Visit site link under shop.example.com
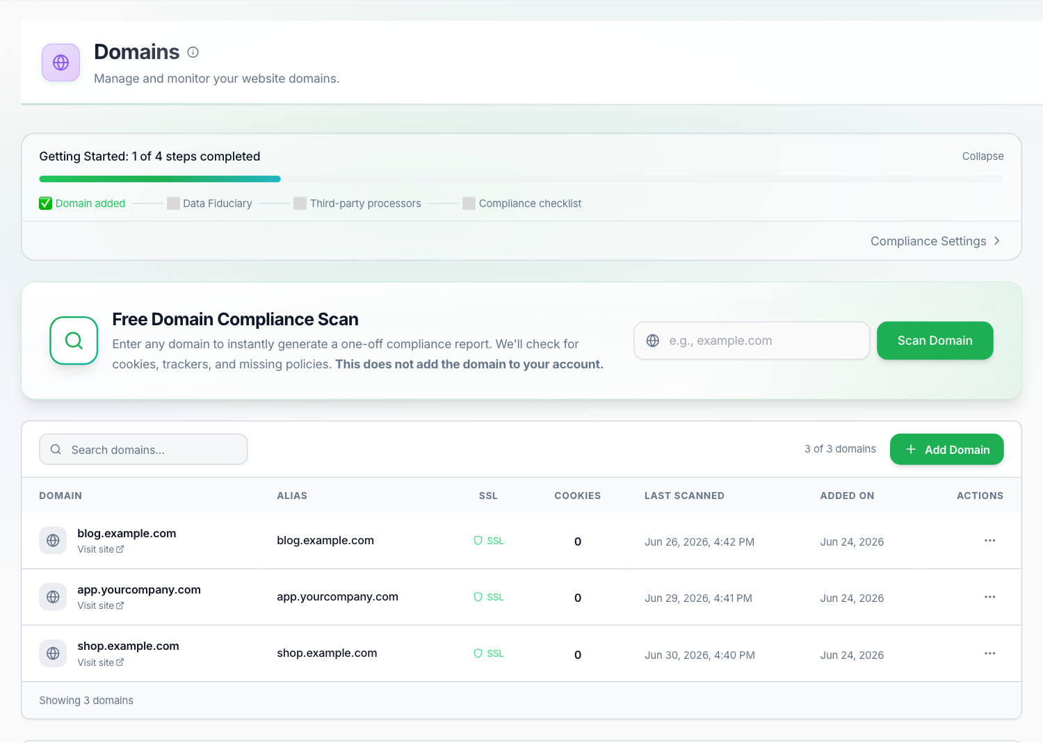Viewport: 1043px width, 743px height. 101,662
